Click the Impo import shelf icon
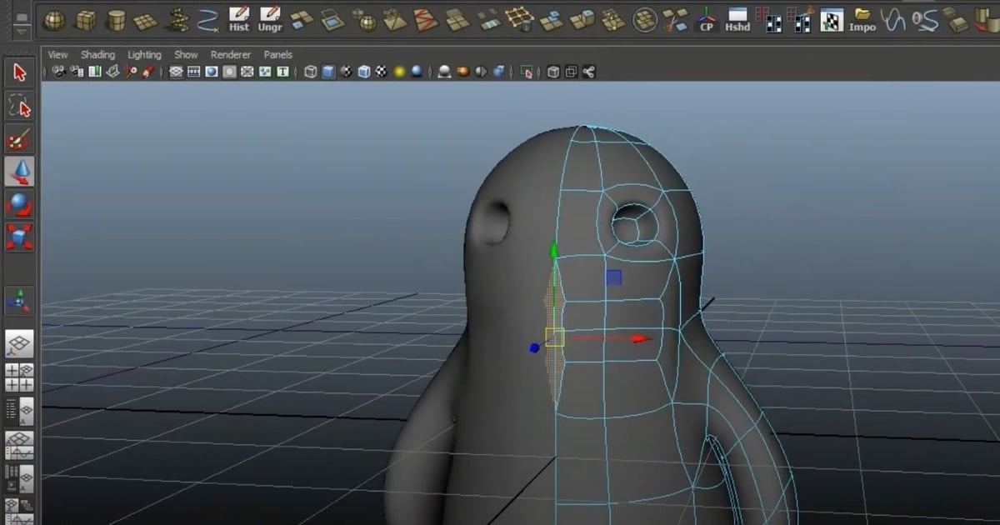1000x525 pixels. pyautogui.click(x=862, y=18)
